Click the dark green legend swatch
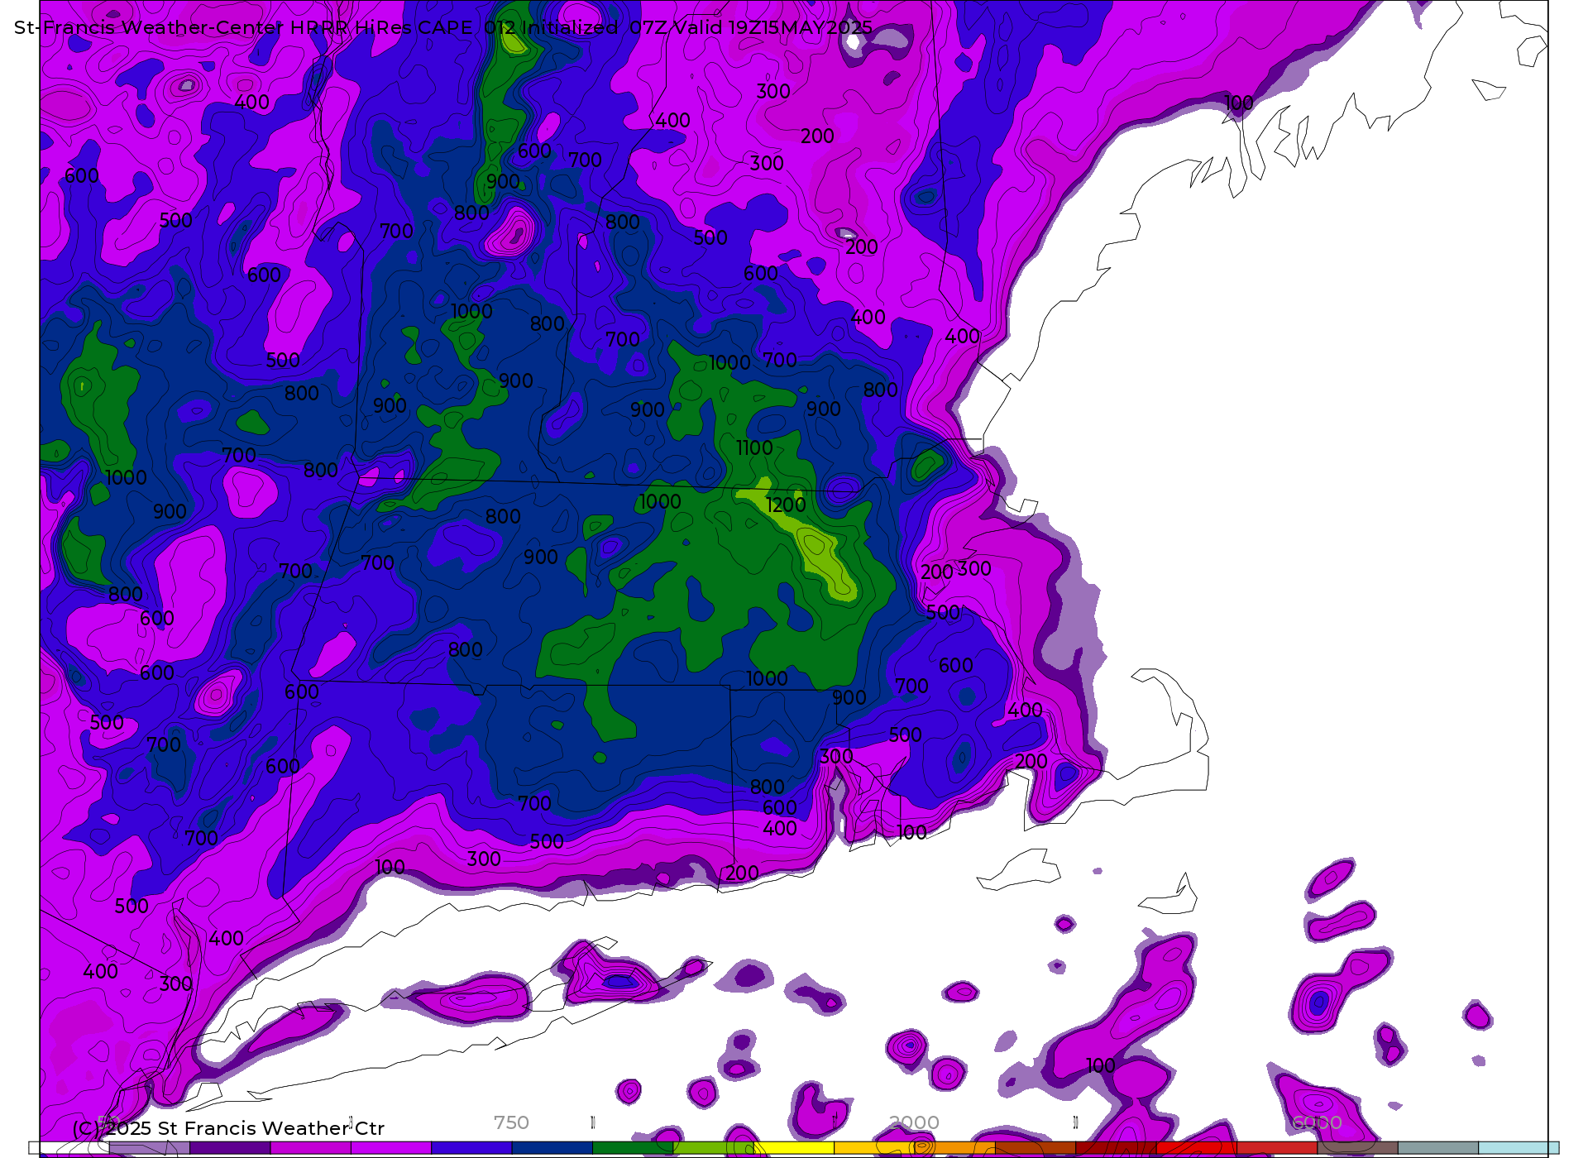 [633, 1147]
